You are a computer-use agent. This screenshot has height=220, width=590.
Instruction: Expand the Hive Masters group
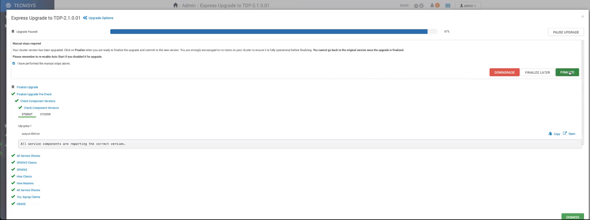pyautogui.click(x=25, y=183)
